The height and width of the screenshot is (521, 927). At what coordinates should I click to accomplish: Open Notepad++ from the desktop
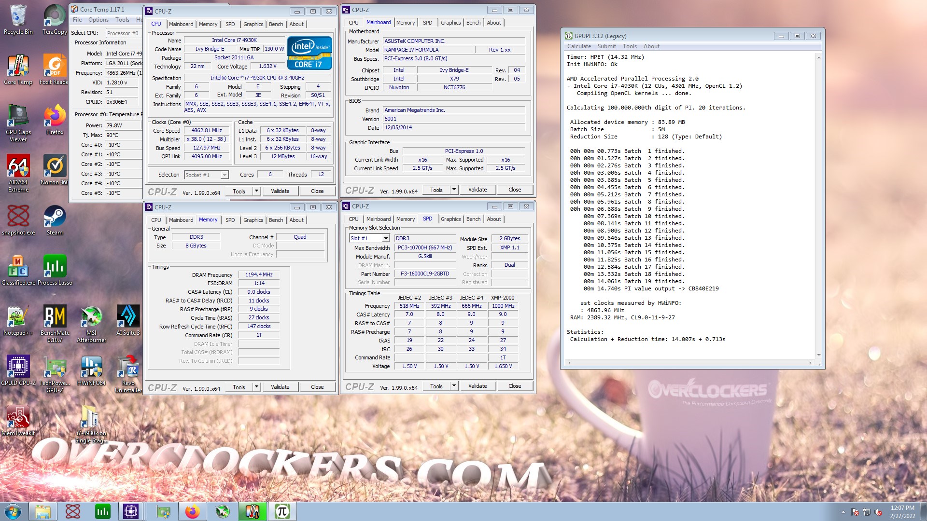pyautogui.click(x=18, y=320)
